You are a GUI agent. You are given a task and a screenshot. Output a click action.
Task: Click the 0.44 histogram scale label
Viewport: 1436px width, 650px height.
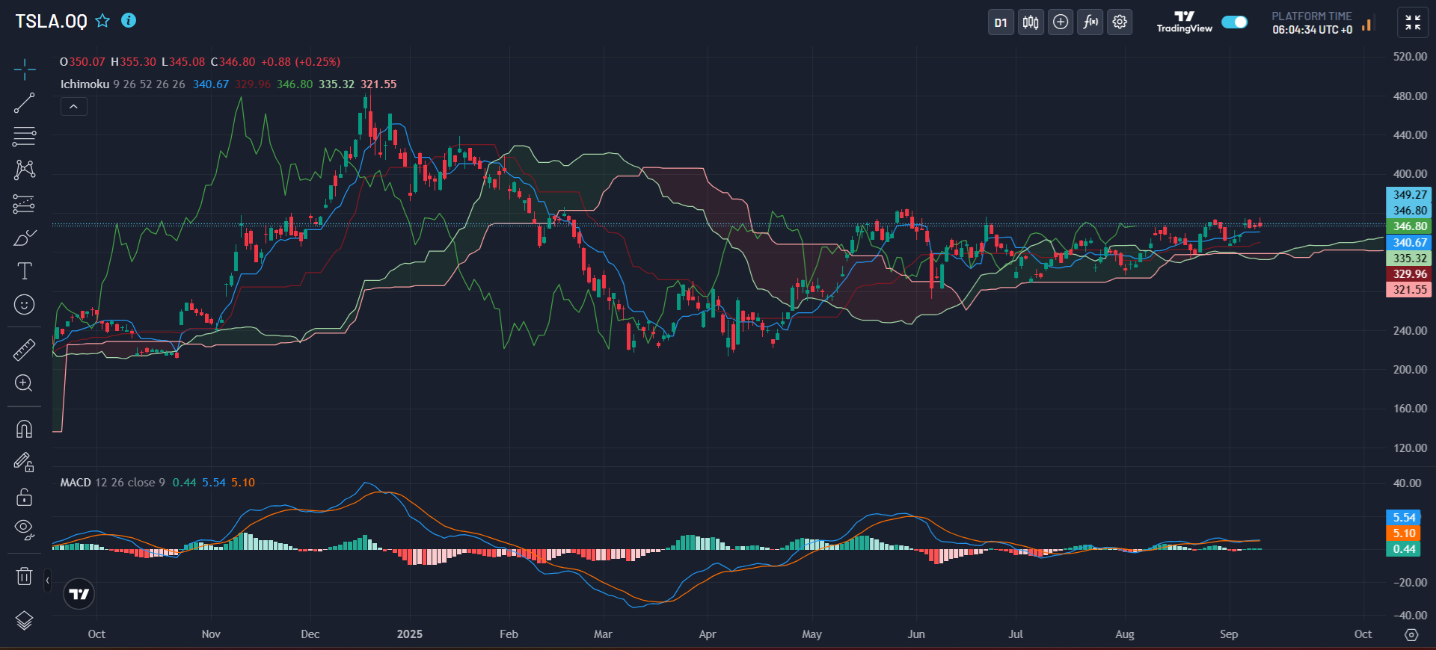click(1403, 549)
